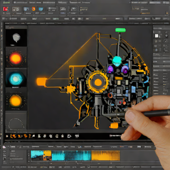
Task: Select the long cyan waveform clip
Action: click(71, 155)
